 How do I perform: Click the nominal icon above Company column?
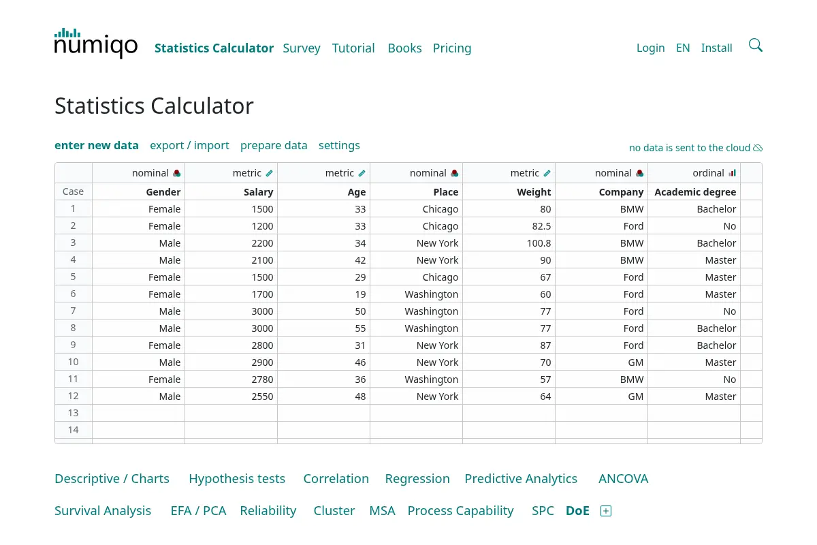click(x=640, y=173)
